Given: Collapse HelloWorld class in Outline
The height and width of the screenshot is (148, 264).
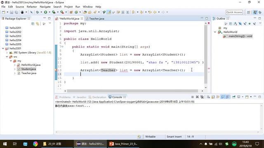Looking at the screenshot, I should point(215,32).
